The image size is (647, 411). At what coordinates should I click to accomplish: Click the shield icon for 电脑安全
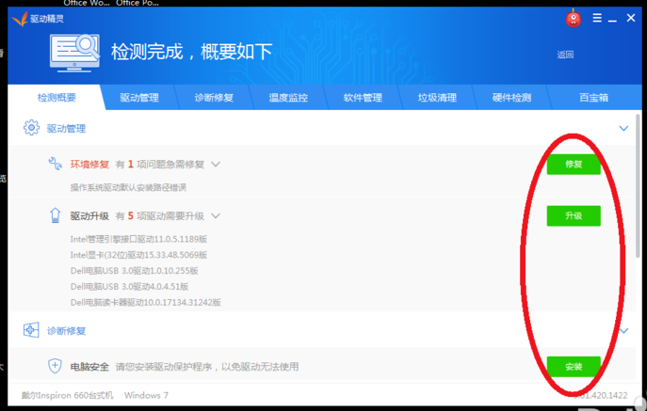[x=55, y=366]
